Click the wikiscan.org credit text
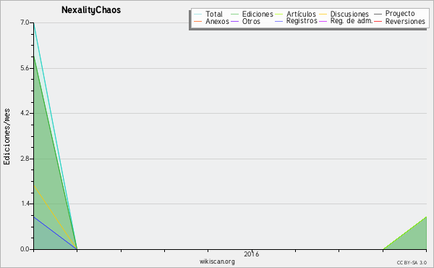The width and height of the screenshot is (434, 268). [x=217, y=261]
